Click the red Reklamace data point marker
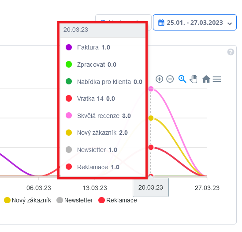 [151, 147]
